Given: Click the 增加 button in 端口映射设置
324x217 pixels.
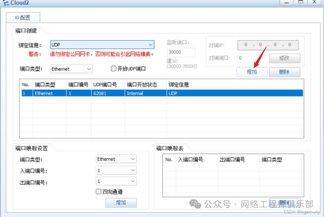Looking at the screenshot, I should 121,203.
